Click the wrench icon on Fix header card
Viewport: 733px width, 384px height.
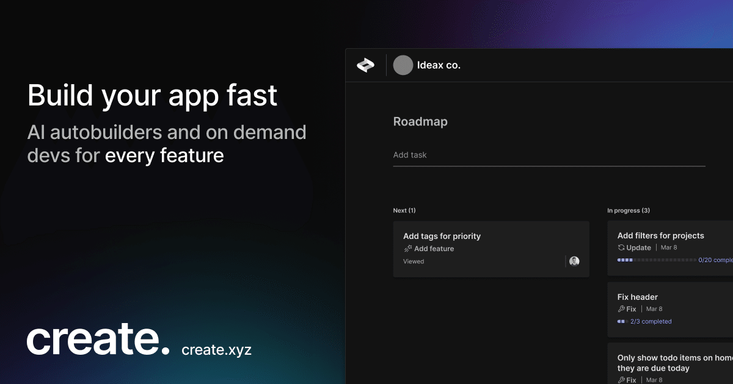(621, 309)
